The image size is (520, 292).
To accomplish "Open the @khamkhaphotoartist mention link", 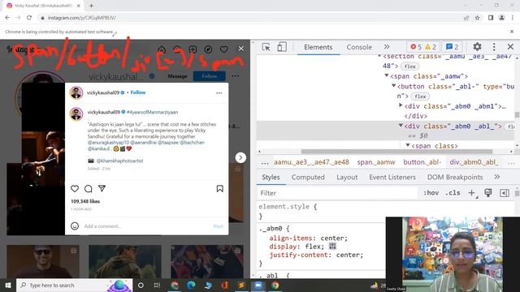I will pyautogui.click(x=119, y=161).
